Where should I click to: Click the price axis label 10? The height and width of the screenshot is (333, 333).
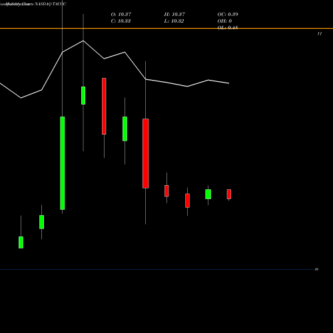point(316,269)
